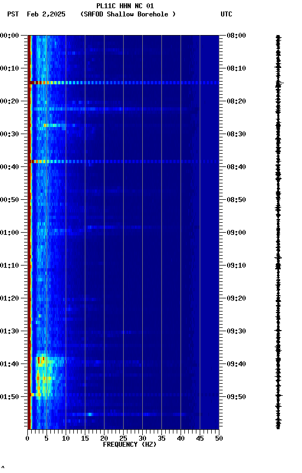The height and width of the screenshot is (473, 302).
Task: Click the '15' frequency axis tick label
Action: 85,439
